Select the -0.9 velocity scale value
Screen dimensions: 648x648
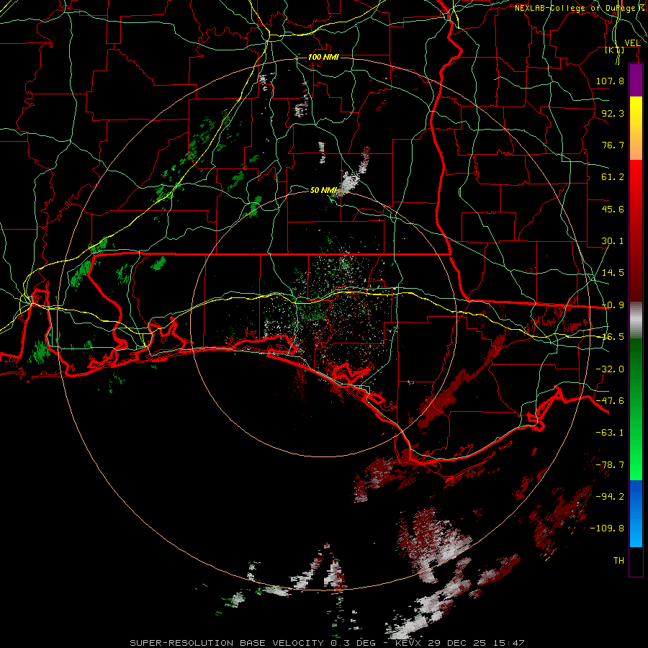613,305
